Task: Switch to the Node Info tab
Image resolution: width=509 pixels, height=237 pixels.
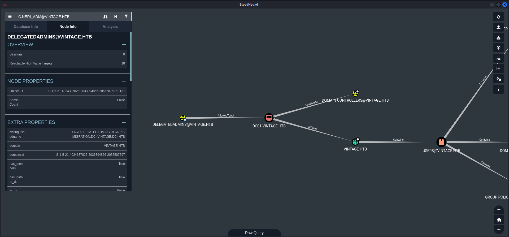Action: pyautogui.click(x=68, y=27)
